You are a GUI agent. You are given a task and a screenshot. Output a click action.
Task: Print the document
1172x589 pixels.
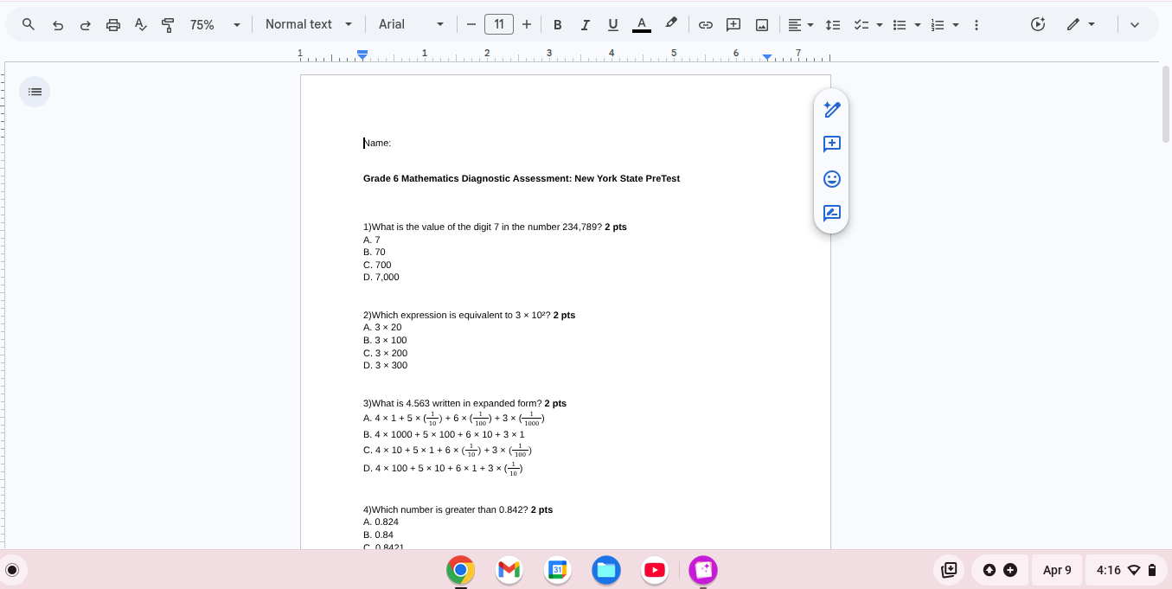point(113,24)
